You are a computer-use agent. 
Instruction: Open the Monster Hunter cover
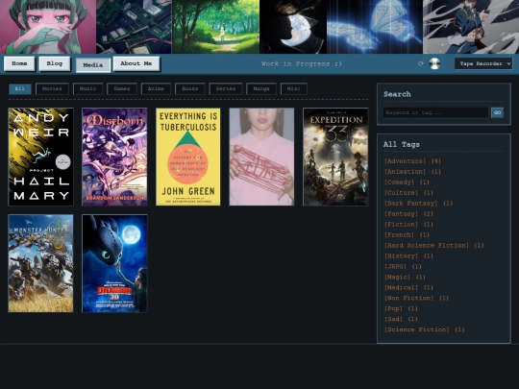pos(40,263)
